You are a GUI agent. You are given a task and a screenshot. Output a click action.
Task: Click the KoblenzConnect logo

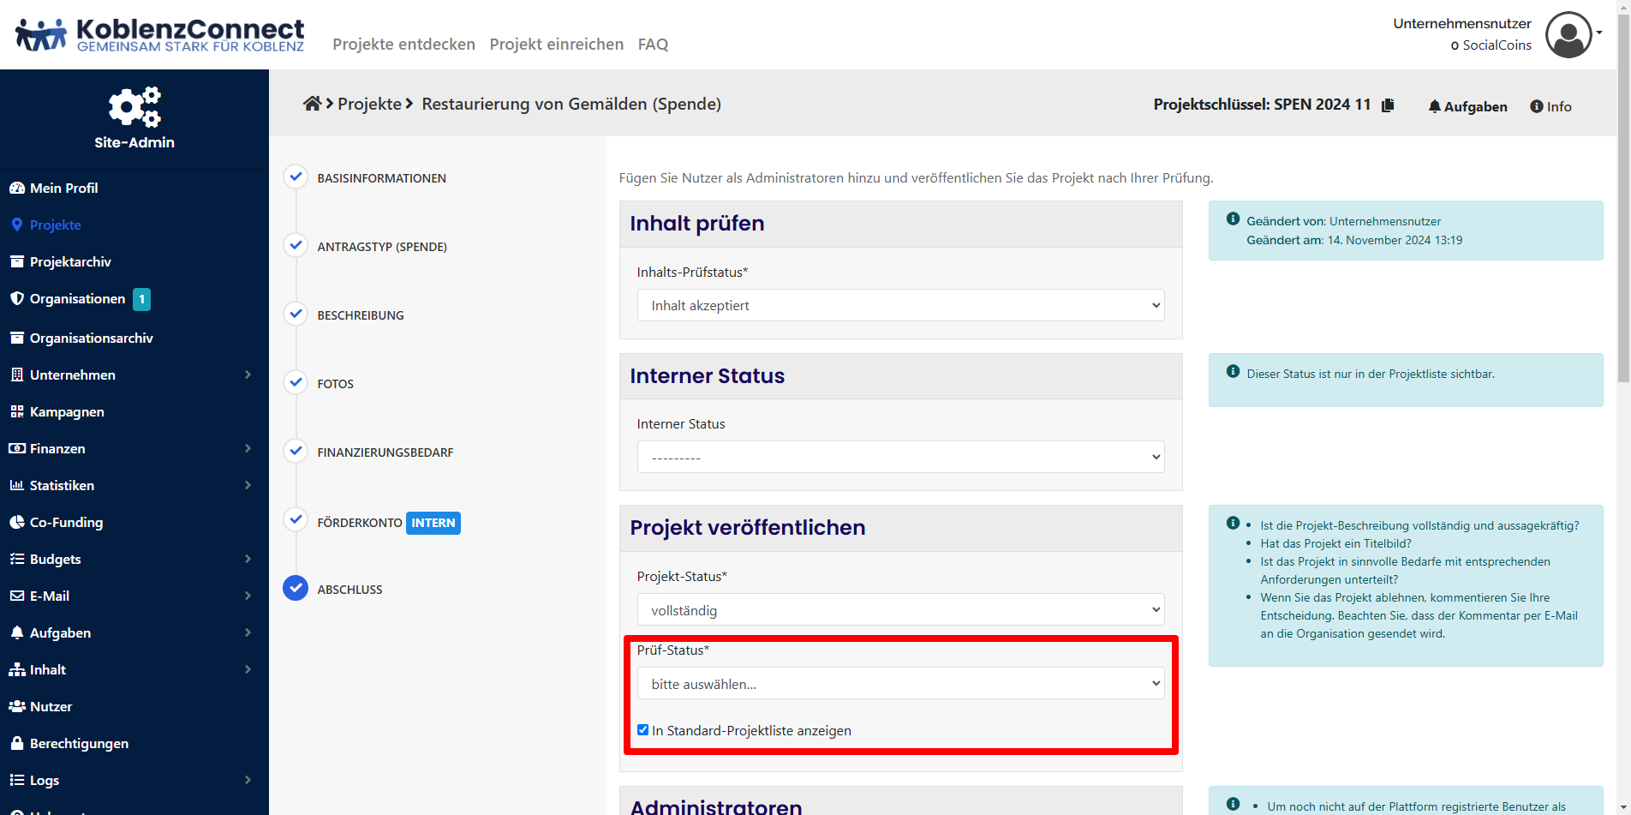[x=160, y=35]
